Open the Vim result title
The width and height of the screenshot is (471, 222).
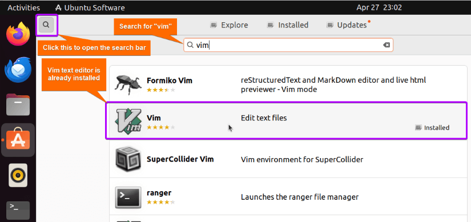point(154,118)
